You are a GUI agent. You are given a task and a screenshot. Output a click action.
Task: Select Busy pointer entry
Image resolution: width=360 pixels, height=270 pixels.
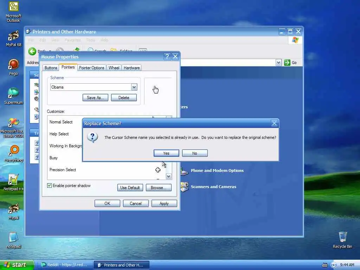53,158
